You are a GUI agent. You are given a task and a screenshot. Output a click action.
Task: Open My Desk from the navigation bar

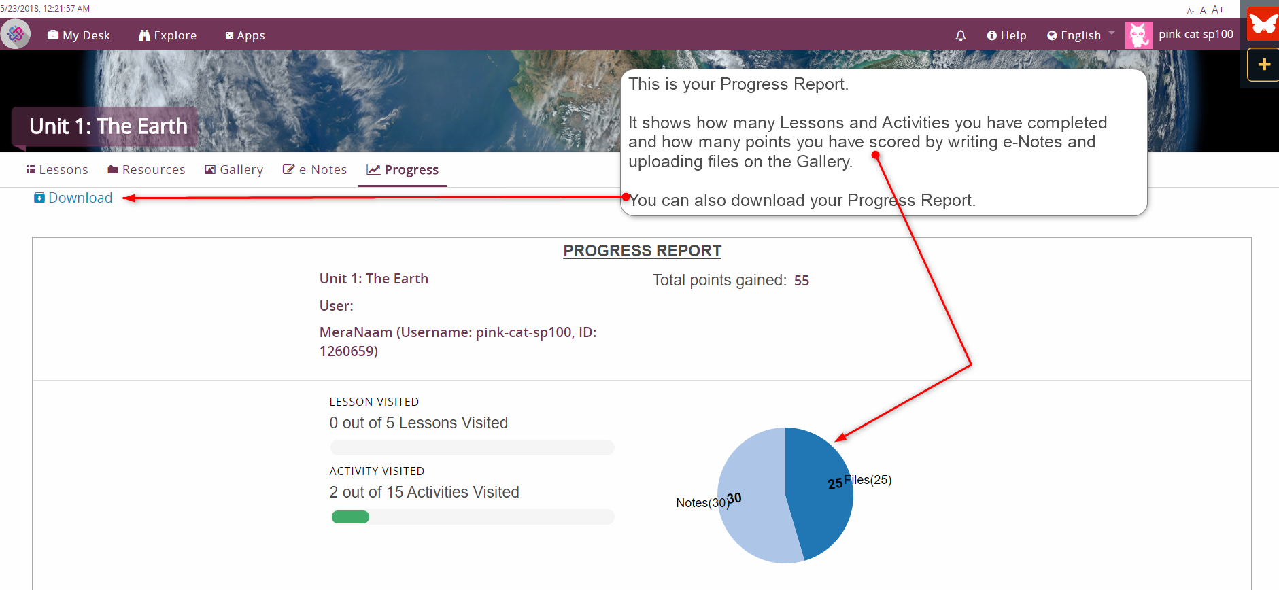[x=79, y=35]
